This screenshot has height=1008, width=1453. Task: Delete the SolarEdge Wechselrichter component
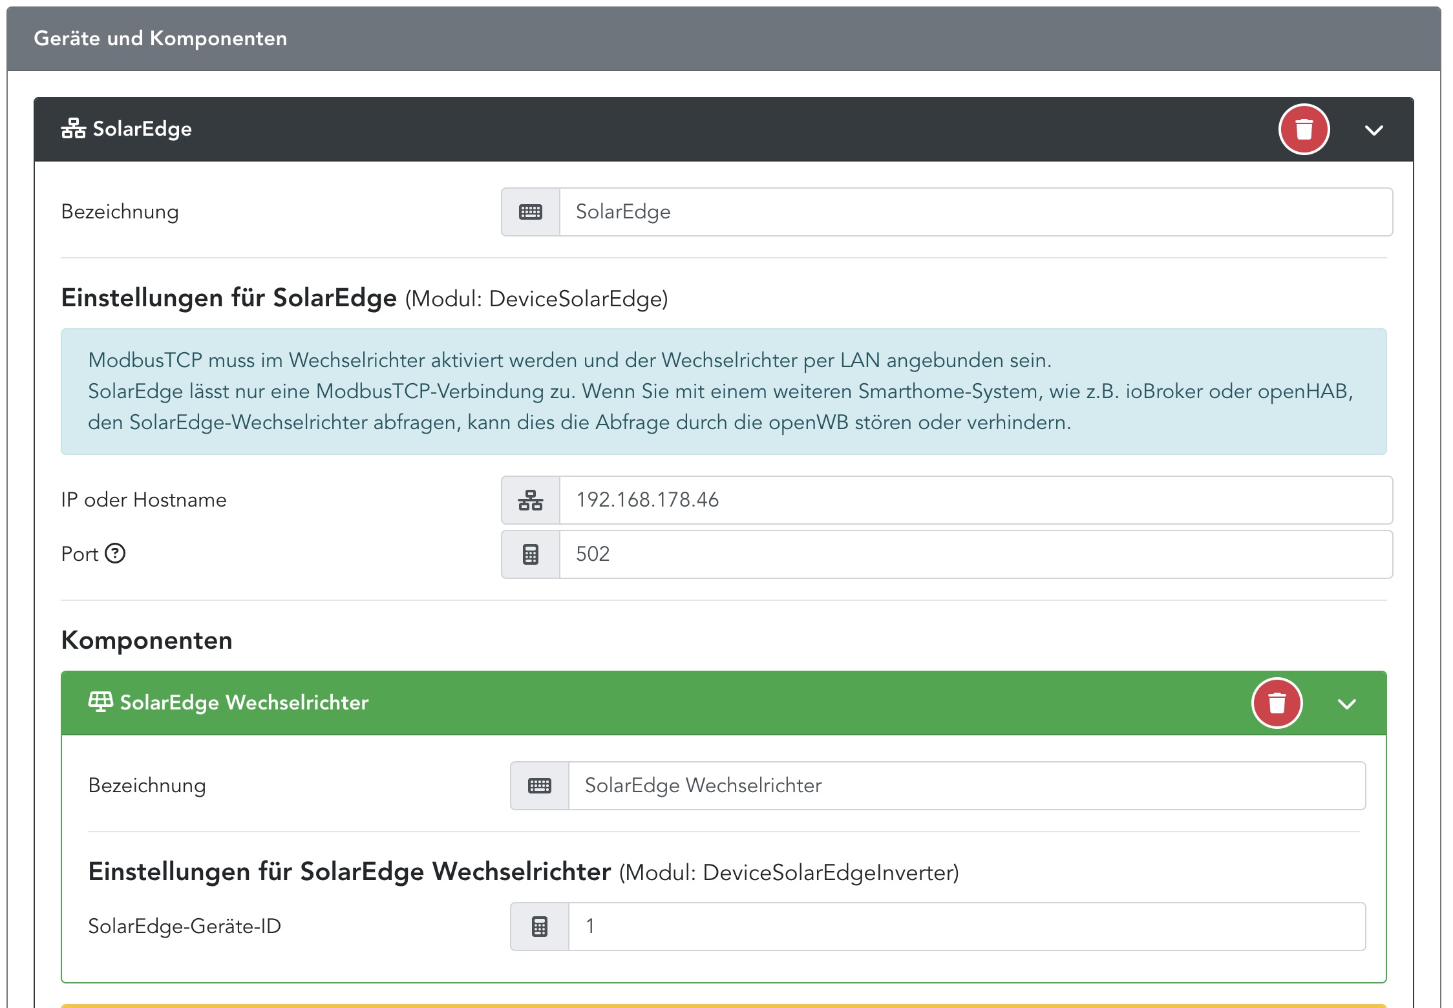(x=1277, y=703)
